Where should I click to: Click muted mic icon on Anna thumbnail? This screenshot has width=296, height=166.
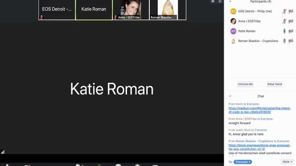coord(115,18)
